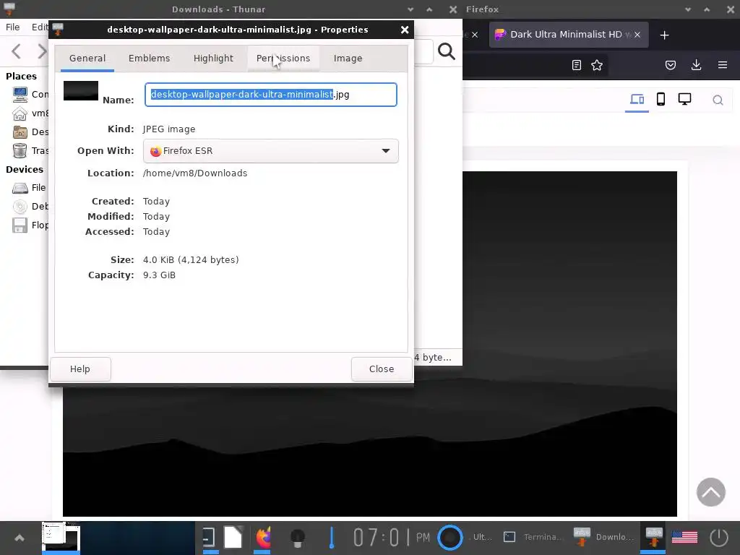Select the desktop monitor wallpaper icon
The width and height of the screenshot is (740, 555).
click(684, 99)
